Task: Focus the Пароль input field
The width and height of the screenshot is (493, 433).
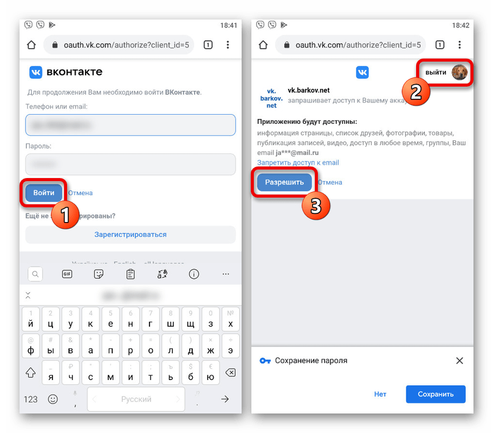Action: tap(131, 164)
